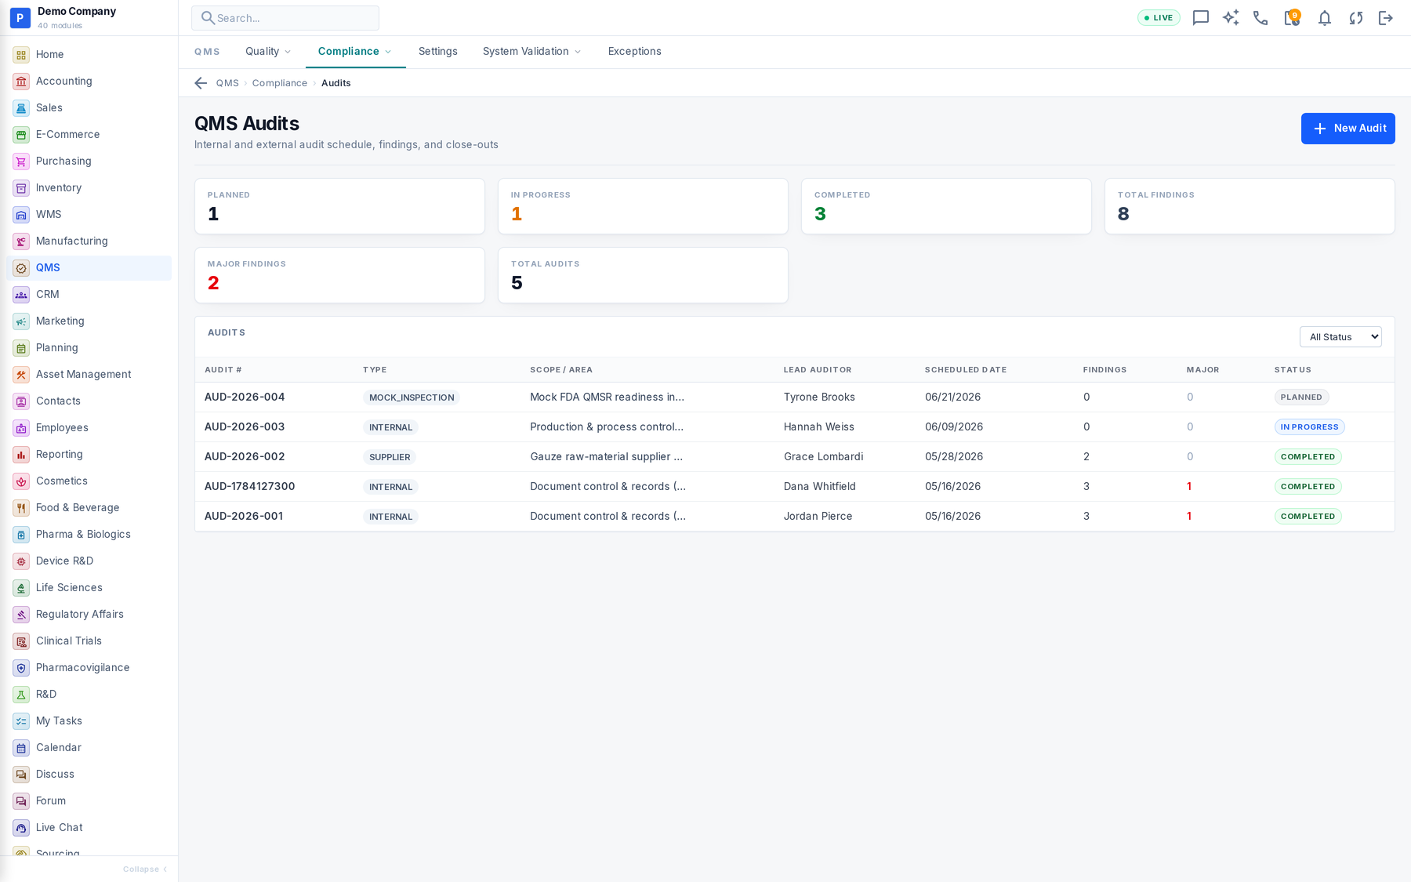Image resolution: width=1411 pixels, height=882 pixels.
Task: Create a New Audit
Action: (1348, 129)
